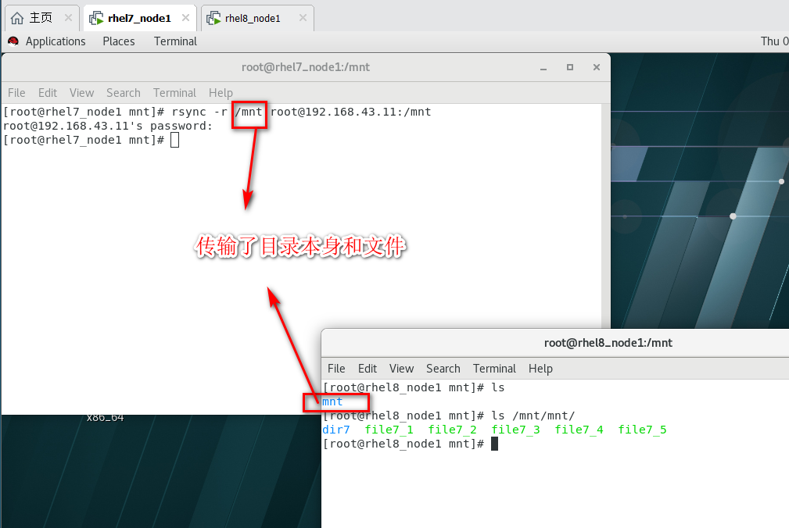789x528 pixels.
Task: Click the VM icon on rhel8_node1 tab
Action: 213,19
